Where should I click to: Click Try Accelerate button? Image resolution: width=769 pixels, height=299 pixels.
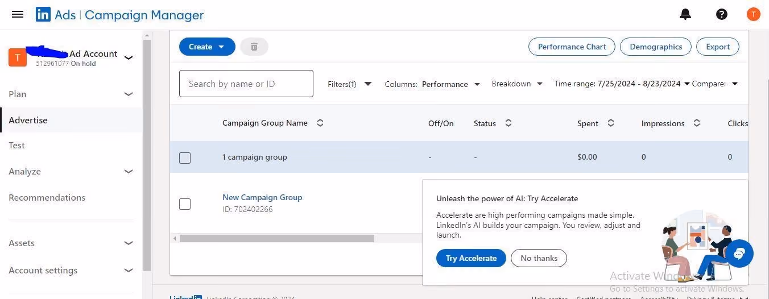471,258
